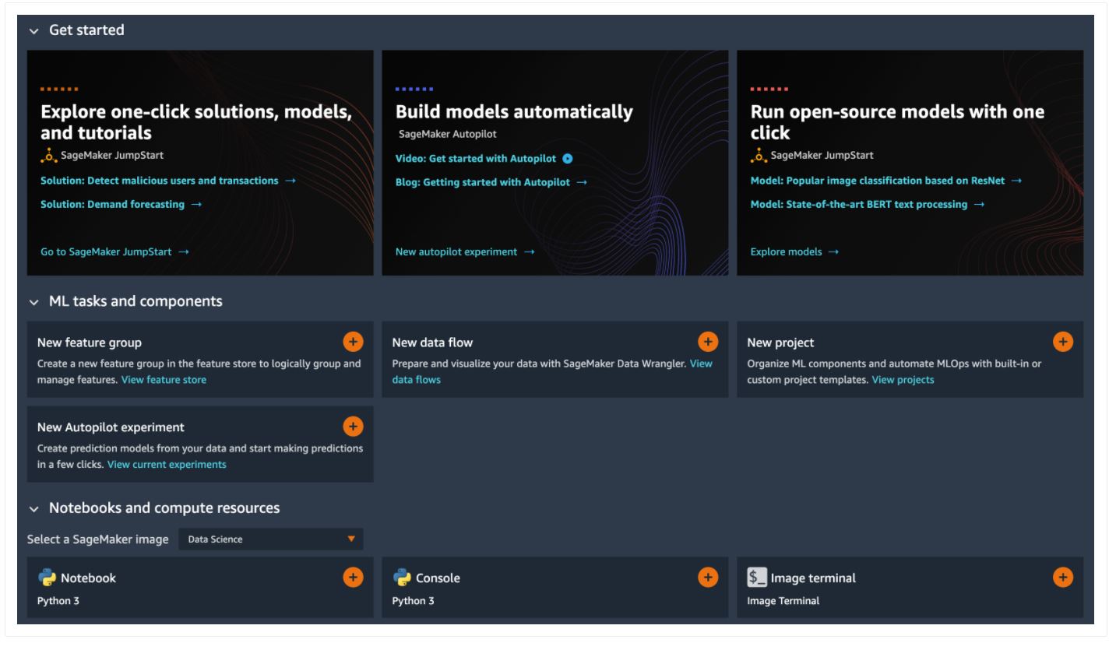This screenshot has width=1116, height=650.
Task: Click View current experiments link
Action: pos(167,465)
